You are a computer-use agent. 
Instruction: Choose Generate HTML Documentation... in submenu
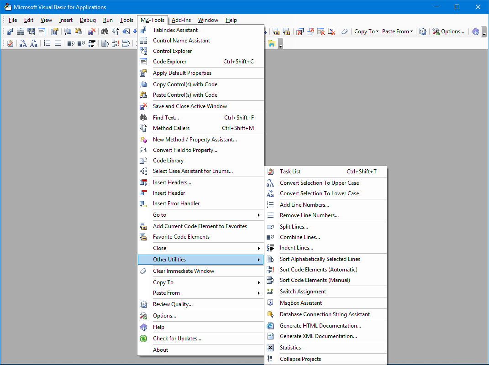(326, 326)
